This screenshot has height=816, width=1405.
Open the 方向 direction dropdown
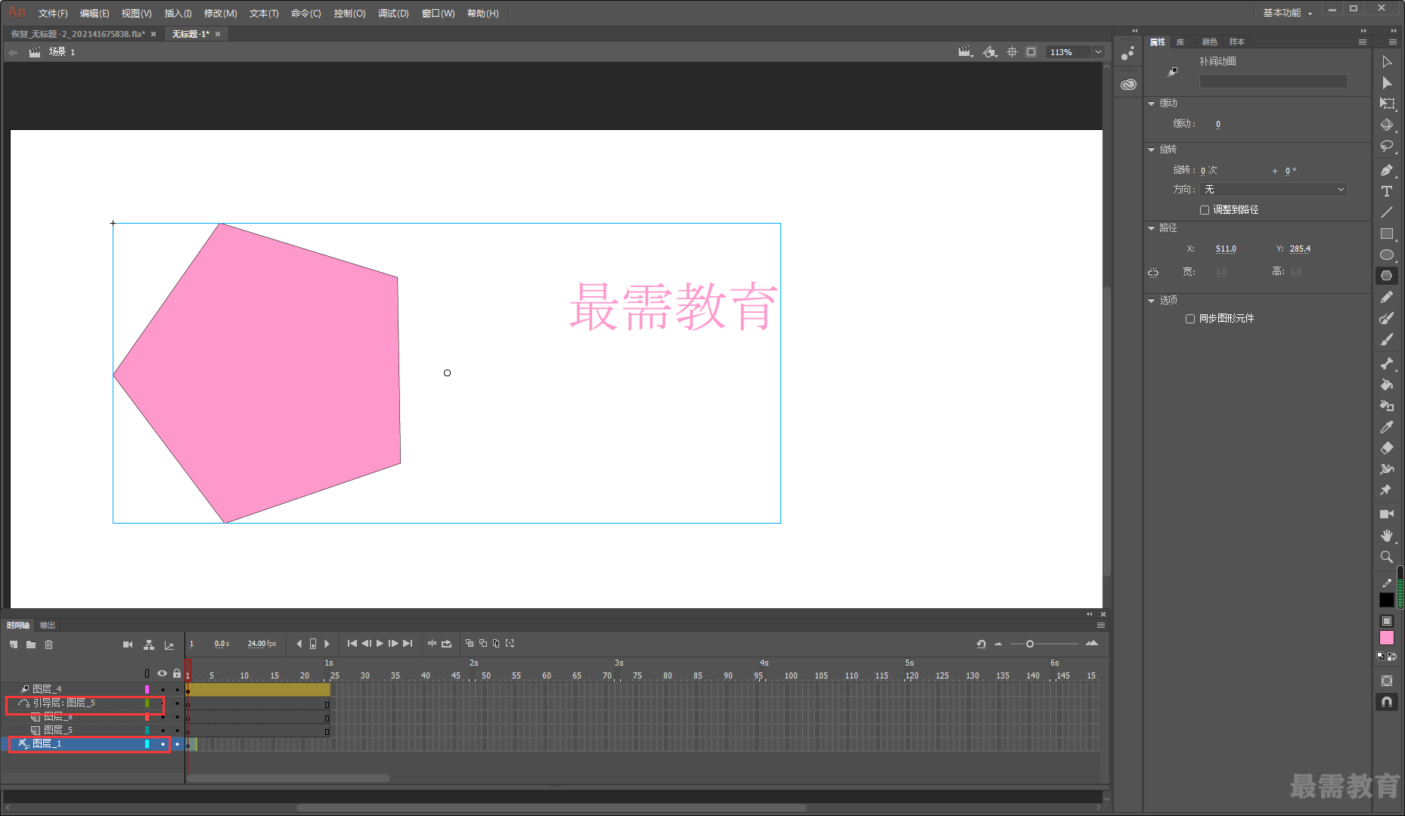[1273, 190]
